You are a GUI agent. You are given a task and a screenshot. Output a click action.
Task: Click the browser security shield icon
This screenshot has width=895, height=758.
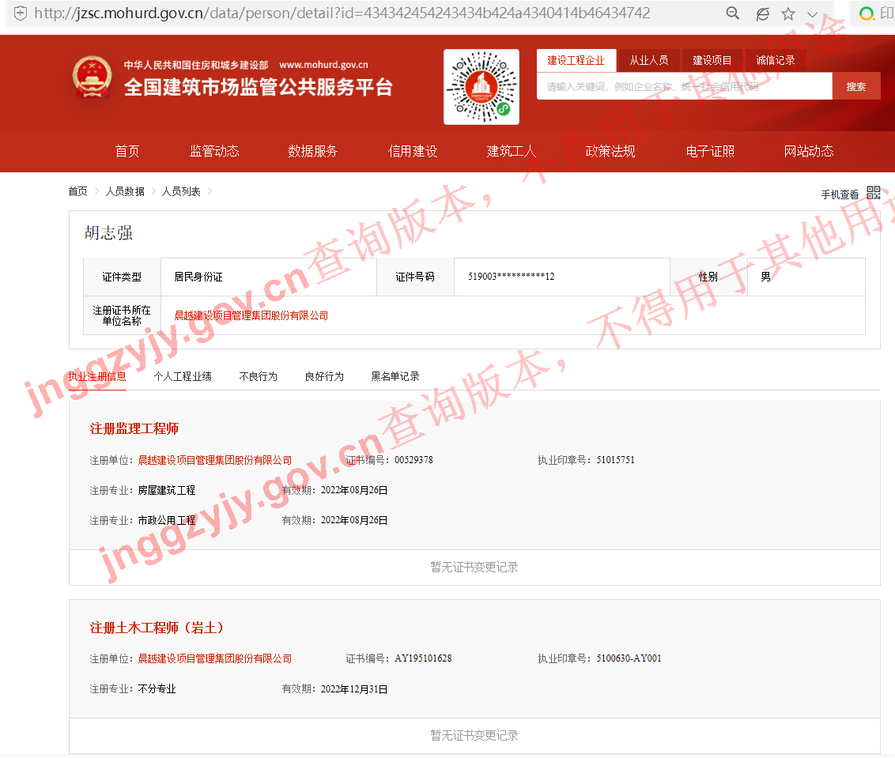[20, 13]
